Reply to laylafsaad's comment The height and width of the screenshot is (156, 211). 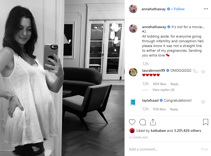click(174, 109)
